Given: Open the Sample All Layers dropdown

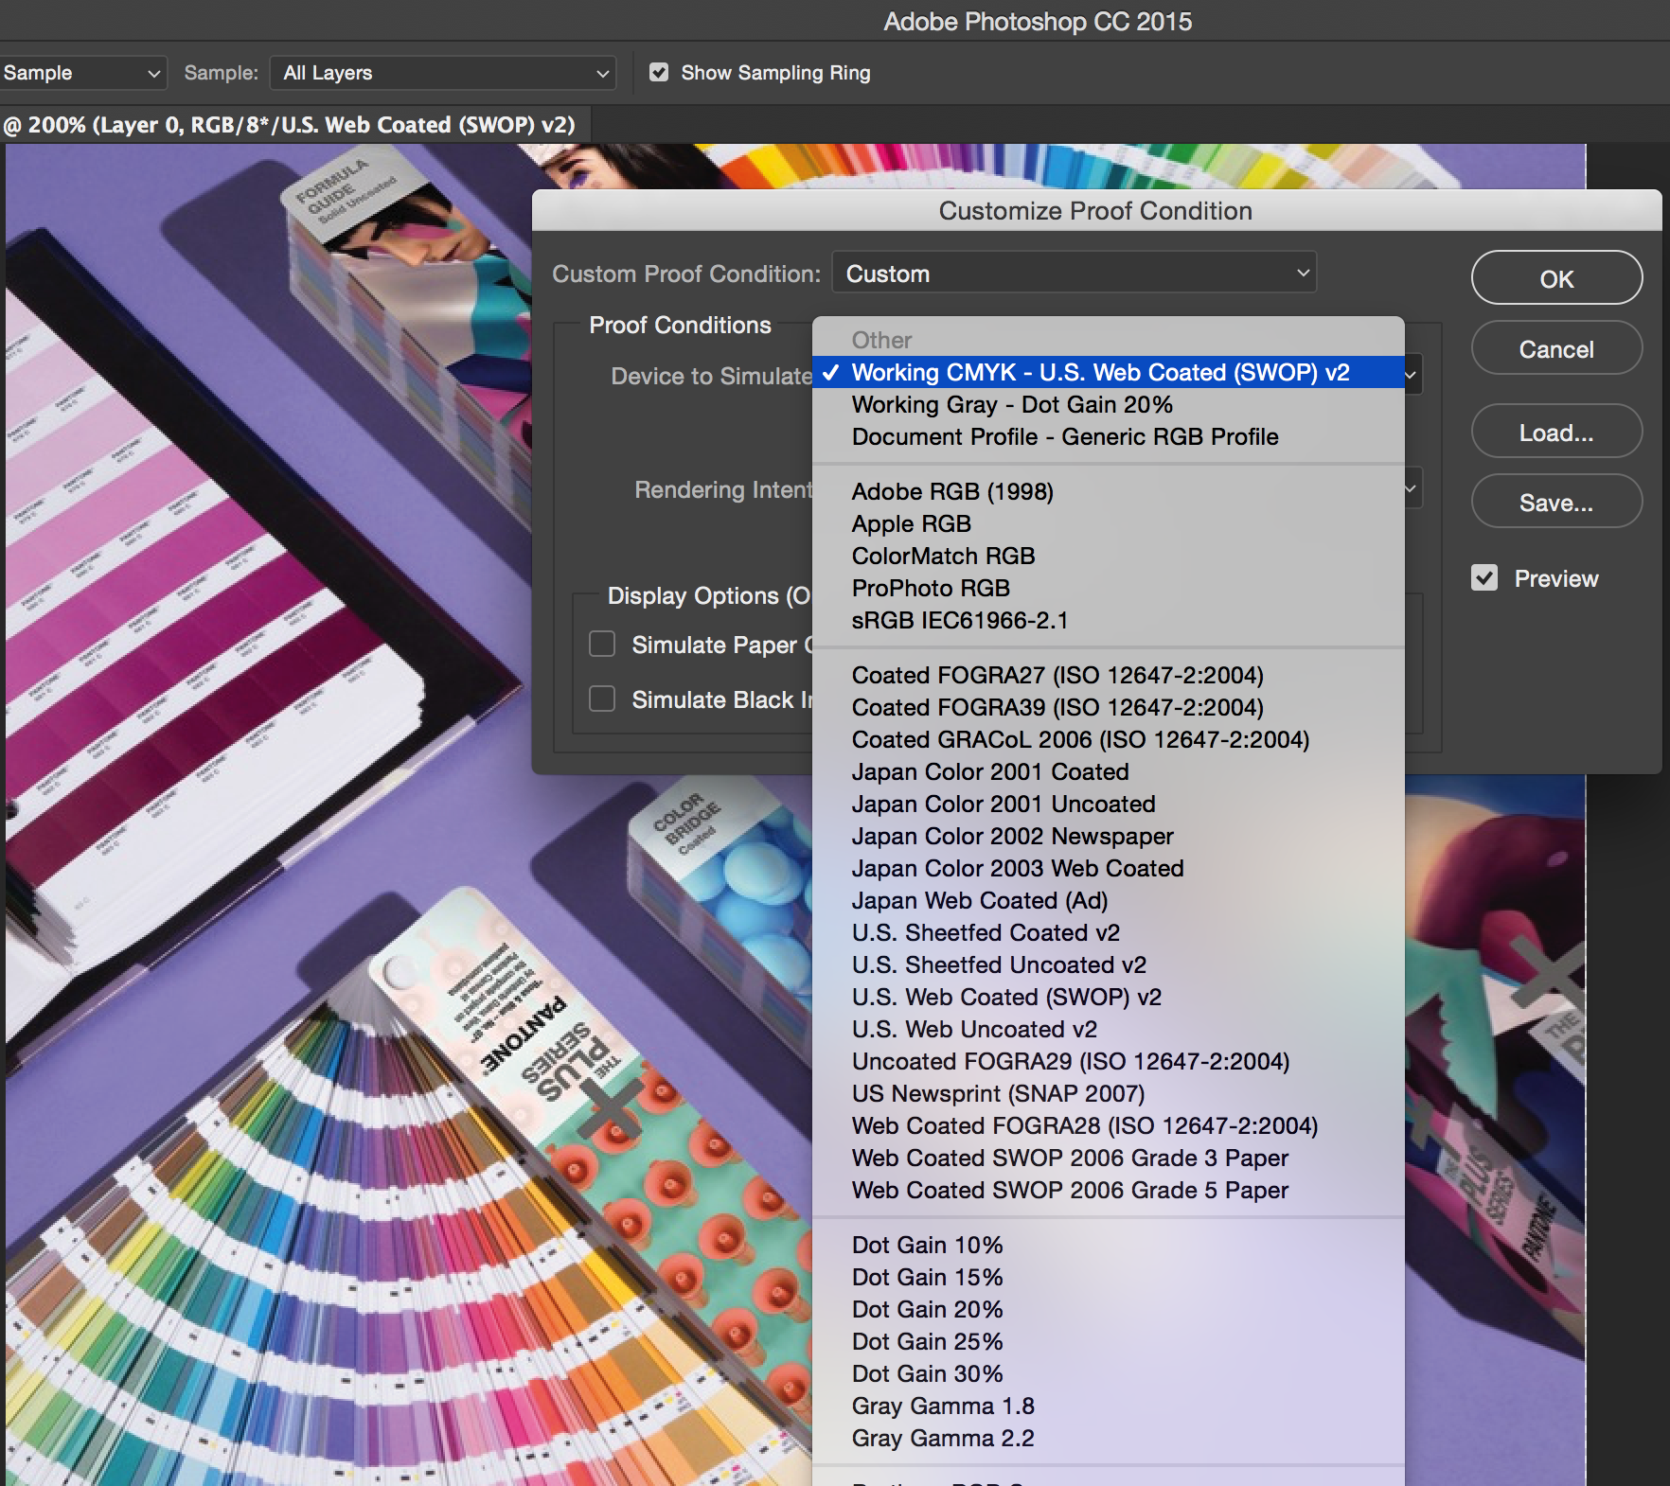Looking at the screenshot, I should [442, 73].
